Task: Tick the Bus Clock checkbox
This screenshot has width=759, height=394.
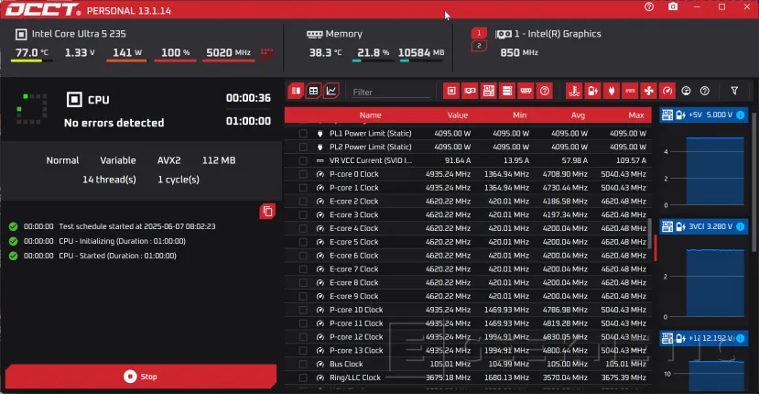Action: (x=303, y=364)
